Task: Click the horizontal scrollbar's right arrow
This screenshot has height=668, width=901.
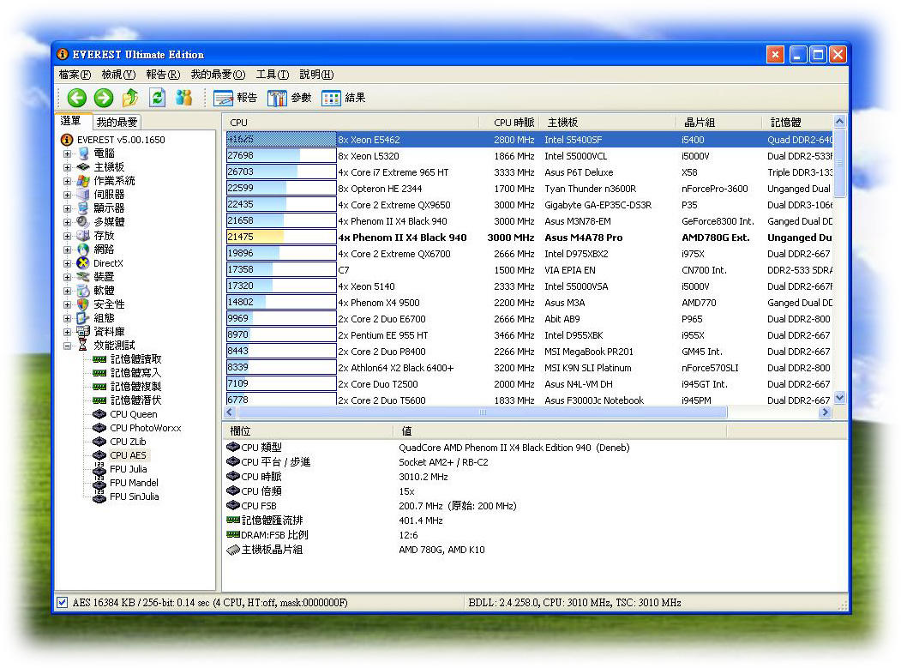Action: point(825,412)
